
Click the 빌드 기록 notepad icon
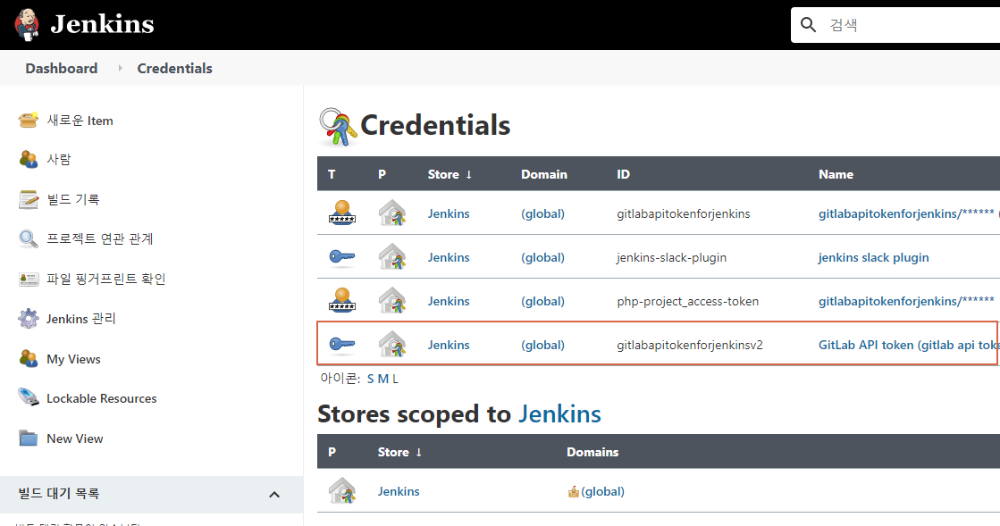pos(28,199)
